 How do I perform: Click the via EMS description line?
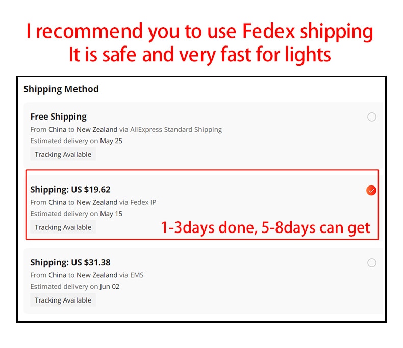87,275
